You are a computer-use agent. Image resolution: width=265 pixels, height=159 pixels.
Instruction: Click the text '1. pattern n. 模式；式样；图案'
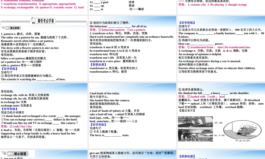click(20, 34)
